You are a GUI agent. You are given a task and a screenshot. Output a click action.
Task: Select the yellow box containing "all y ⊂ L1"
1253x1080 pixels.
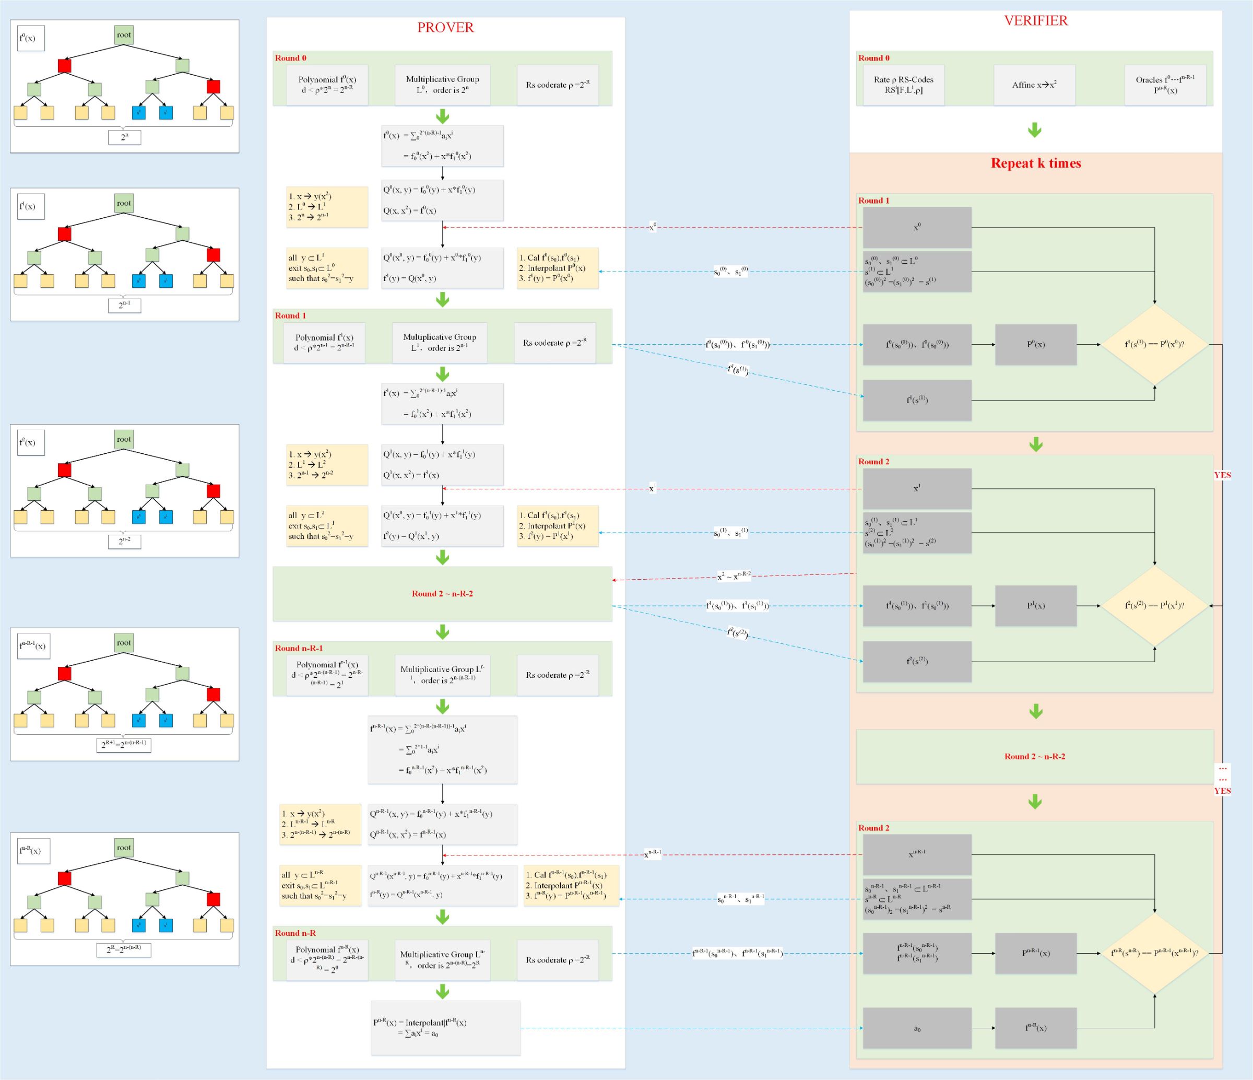click(327, 268)
